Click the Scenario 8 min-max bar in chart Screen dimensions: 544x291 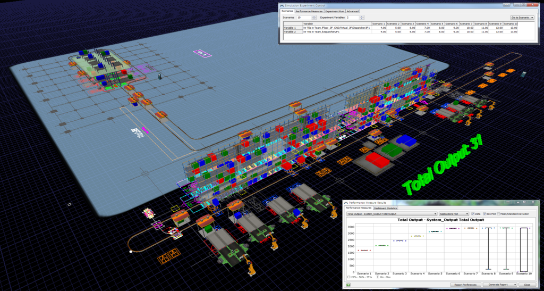point(489,248)
